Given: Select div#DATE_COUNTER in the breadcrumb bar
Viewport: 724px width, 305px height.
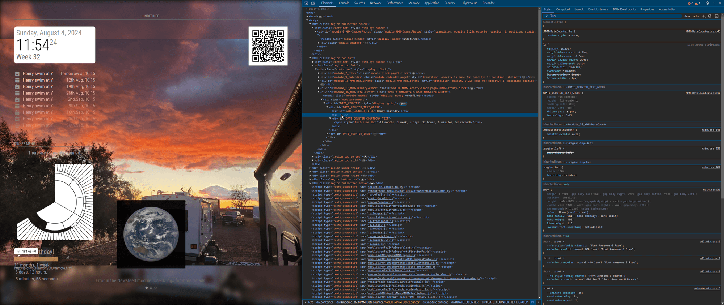Looking at the screenshot, I should click(465, 302).
